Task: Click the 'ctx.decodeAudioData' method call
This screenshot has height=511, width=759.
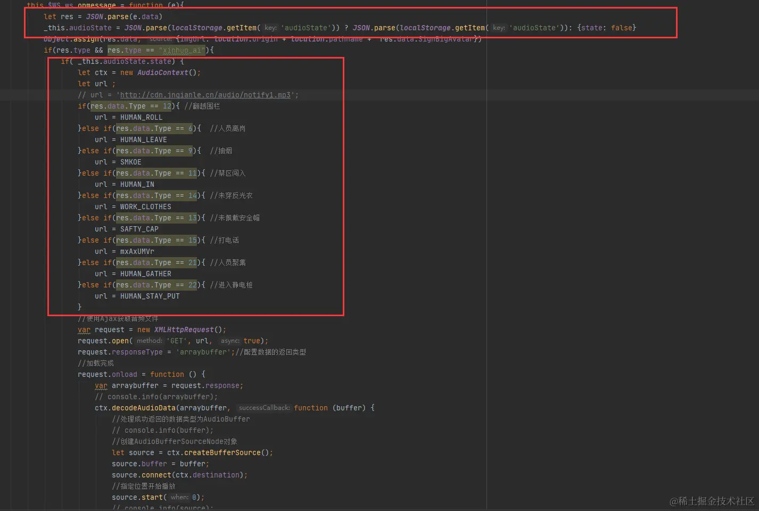Action: (135, 408)
